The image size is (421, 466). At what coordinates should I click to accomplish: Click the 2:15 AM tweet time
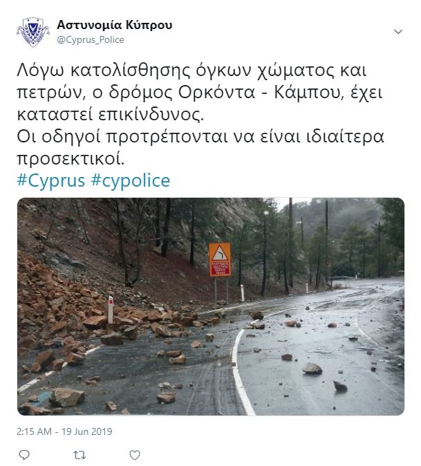tap(34, 431)
